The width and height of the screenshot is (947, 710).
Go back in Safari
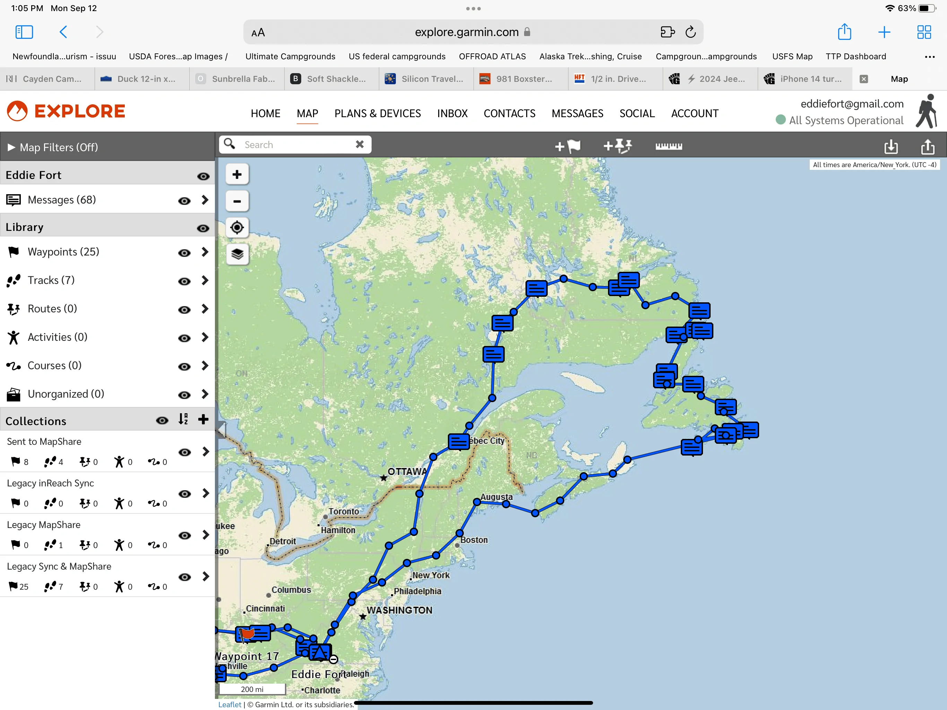pyautogui.click(x=63, y=32)
